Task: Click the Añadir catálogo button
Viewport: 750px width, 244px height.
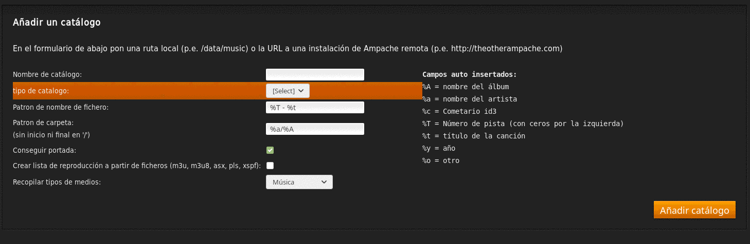Action: pos(694,210)
